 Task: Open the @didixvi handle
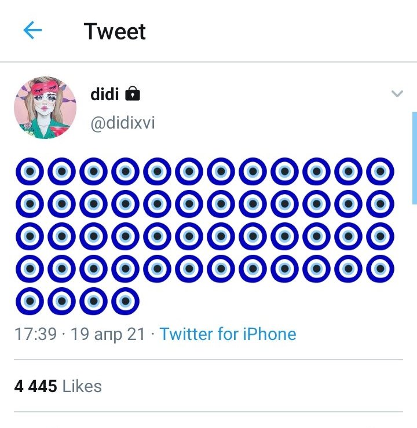pos(123,123)
